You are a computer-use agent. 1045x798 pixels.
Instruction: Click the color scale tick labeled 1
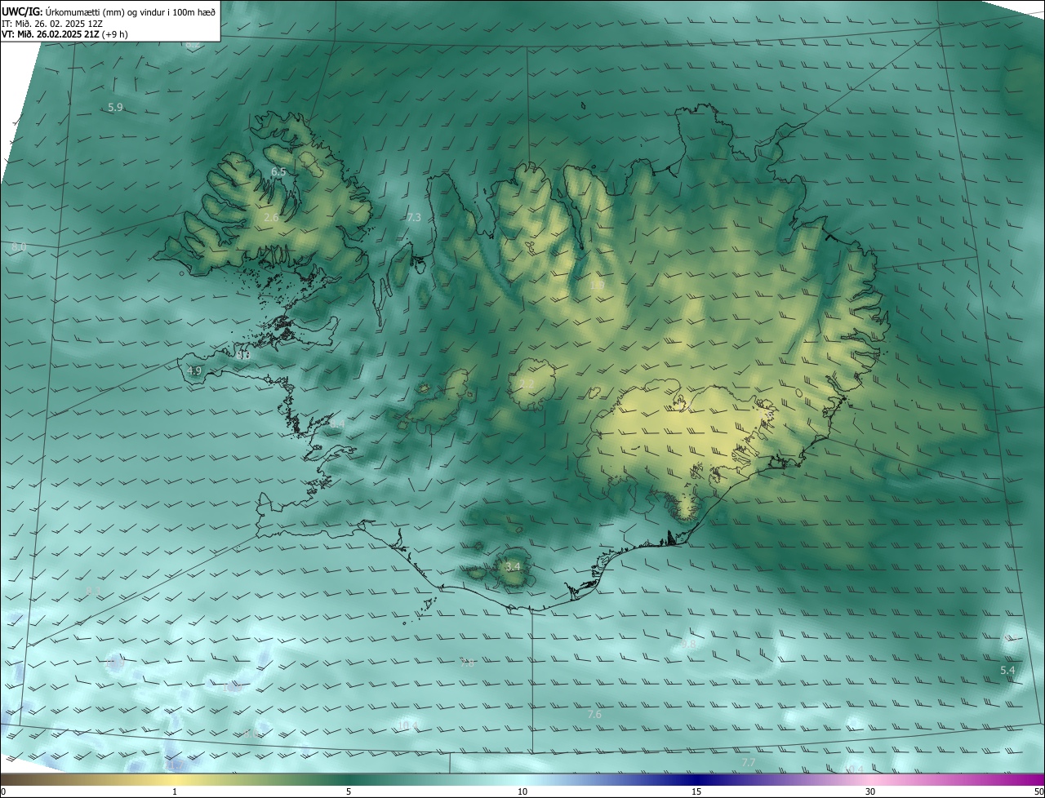point(175,791)
